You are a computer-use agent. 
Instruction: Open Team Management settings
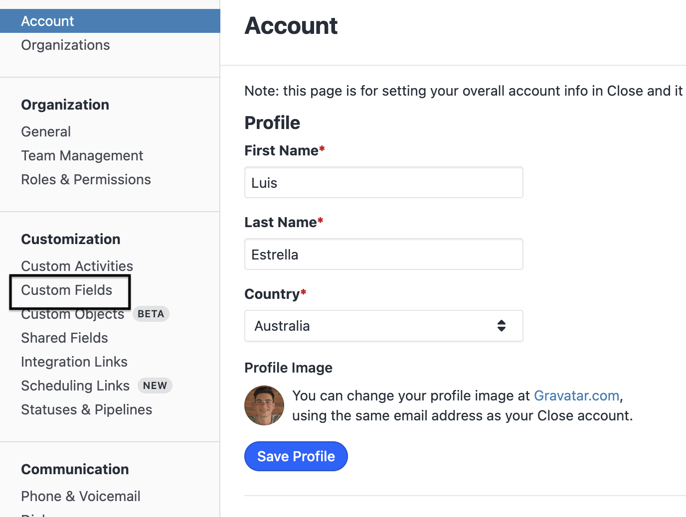point(82,155)
